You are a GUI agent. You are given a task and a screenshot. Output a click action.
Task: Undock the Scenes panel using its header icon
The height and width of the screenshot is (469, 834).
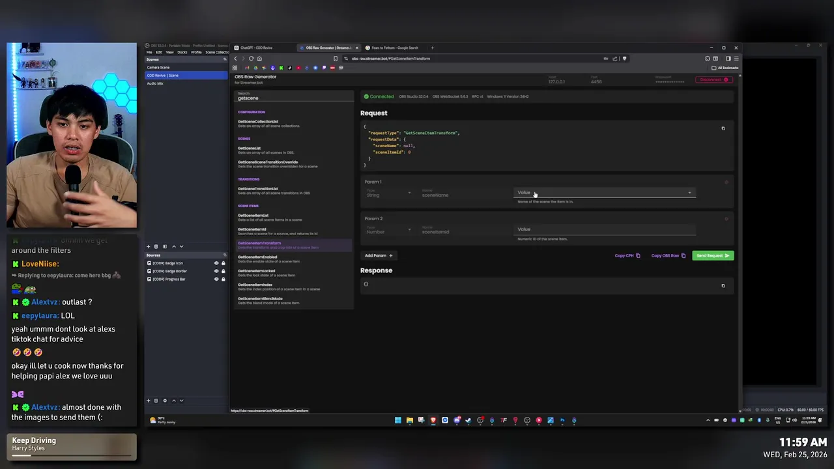(225, 59)
